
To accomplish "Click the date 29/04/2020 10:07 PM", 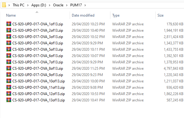I will coord(88,56).
